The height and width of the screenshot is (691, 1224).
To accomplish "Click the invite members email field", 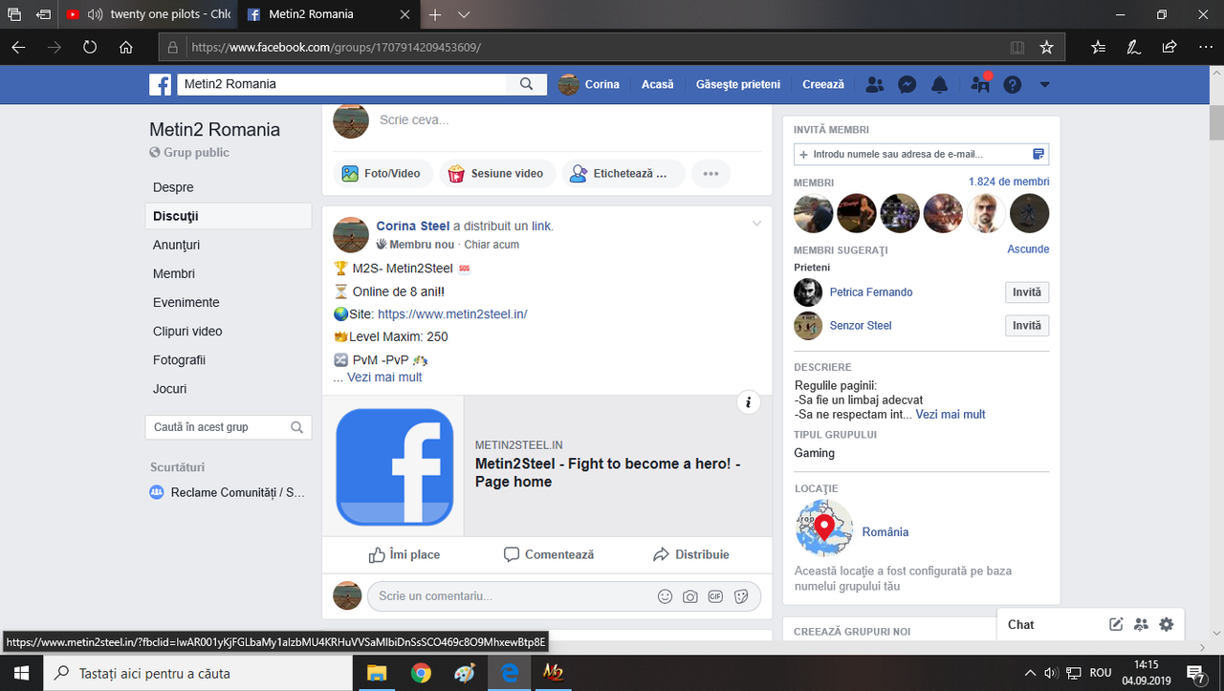I will 921,154.
